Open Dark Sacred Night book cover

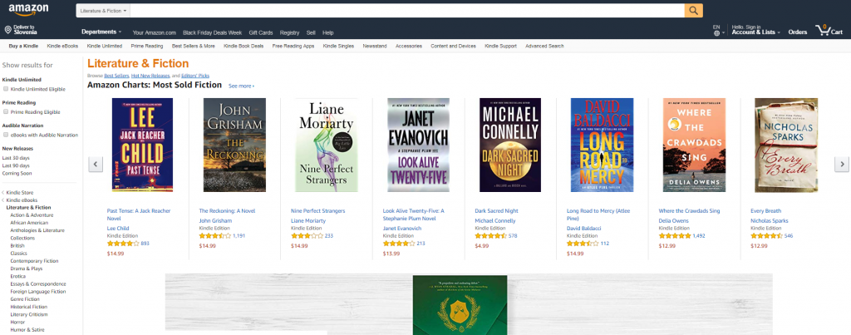click(x=510, y=145)
